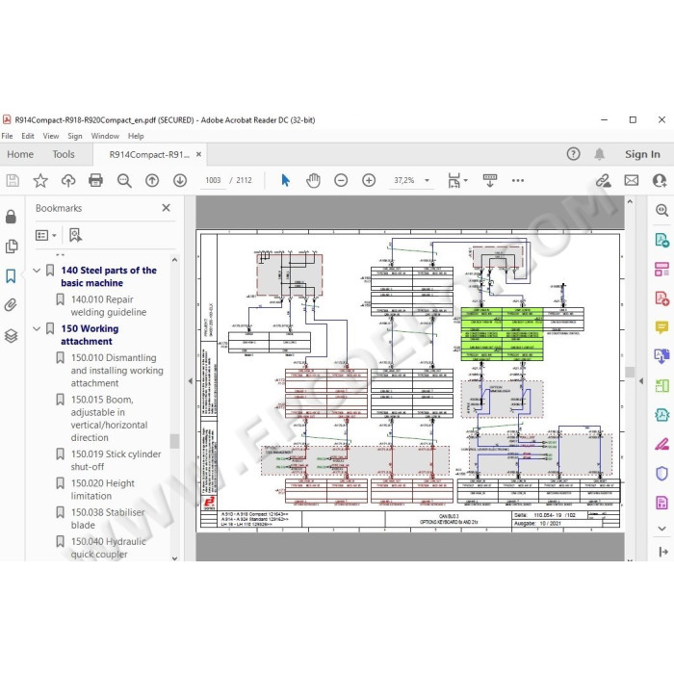Activate the Hand pan tool
Image resolution: width=674 pixels, height=674 pixels.
point(313,181)
